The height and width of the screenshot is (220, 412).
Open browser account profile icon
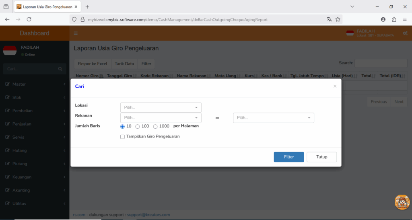click(x=383, y=19)
